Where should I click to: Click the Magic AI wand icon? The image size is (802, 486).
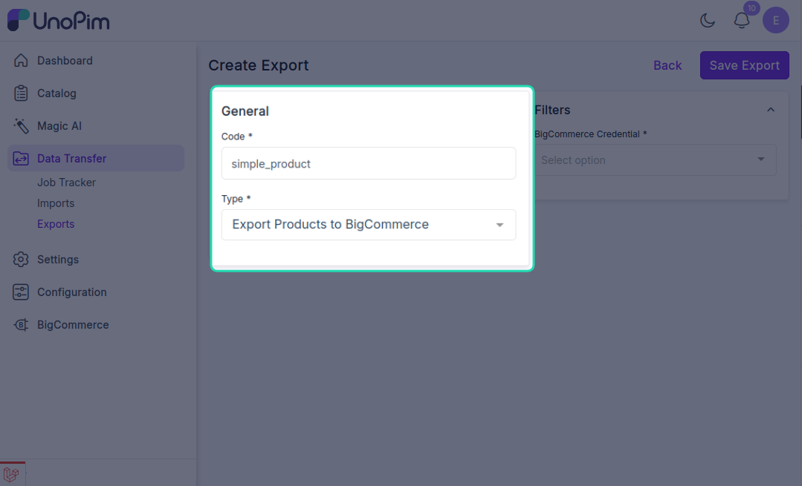21,125
